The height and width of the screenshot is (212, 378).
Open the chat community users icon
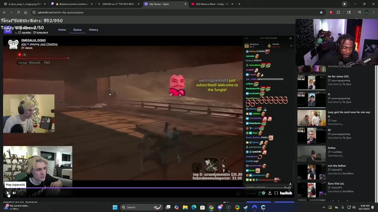(290, 38)
